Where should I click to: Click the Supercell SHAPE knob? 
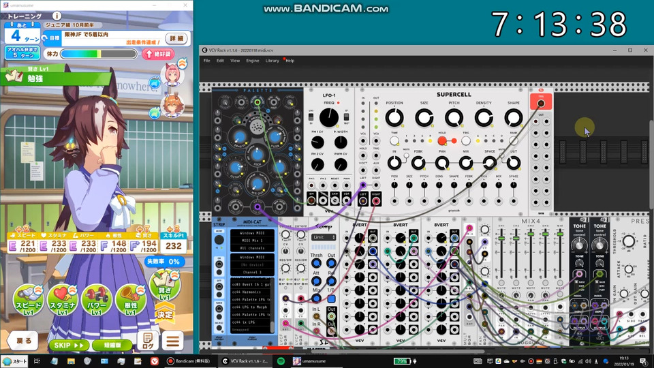514,118
